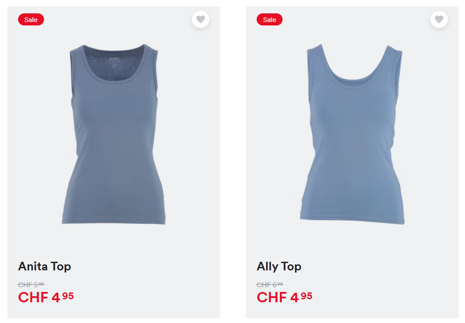Click the red CHF 4.95 price under Ally Top
The width and height of the screenshot is (465, 323).
click(x=284, y=297)
